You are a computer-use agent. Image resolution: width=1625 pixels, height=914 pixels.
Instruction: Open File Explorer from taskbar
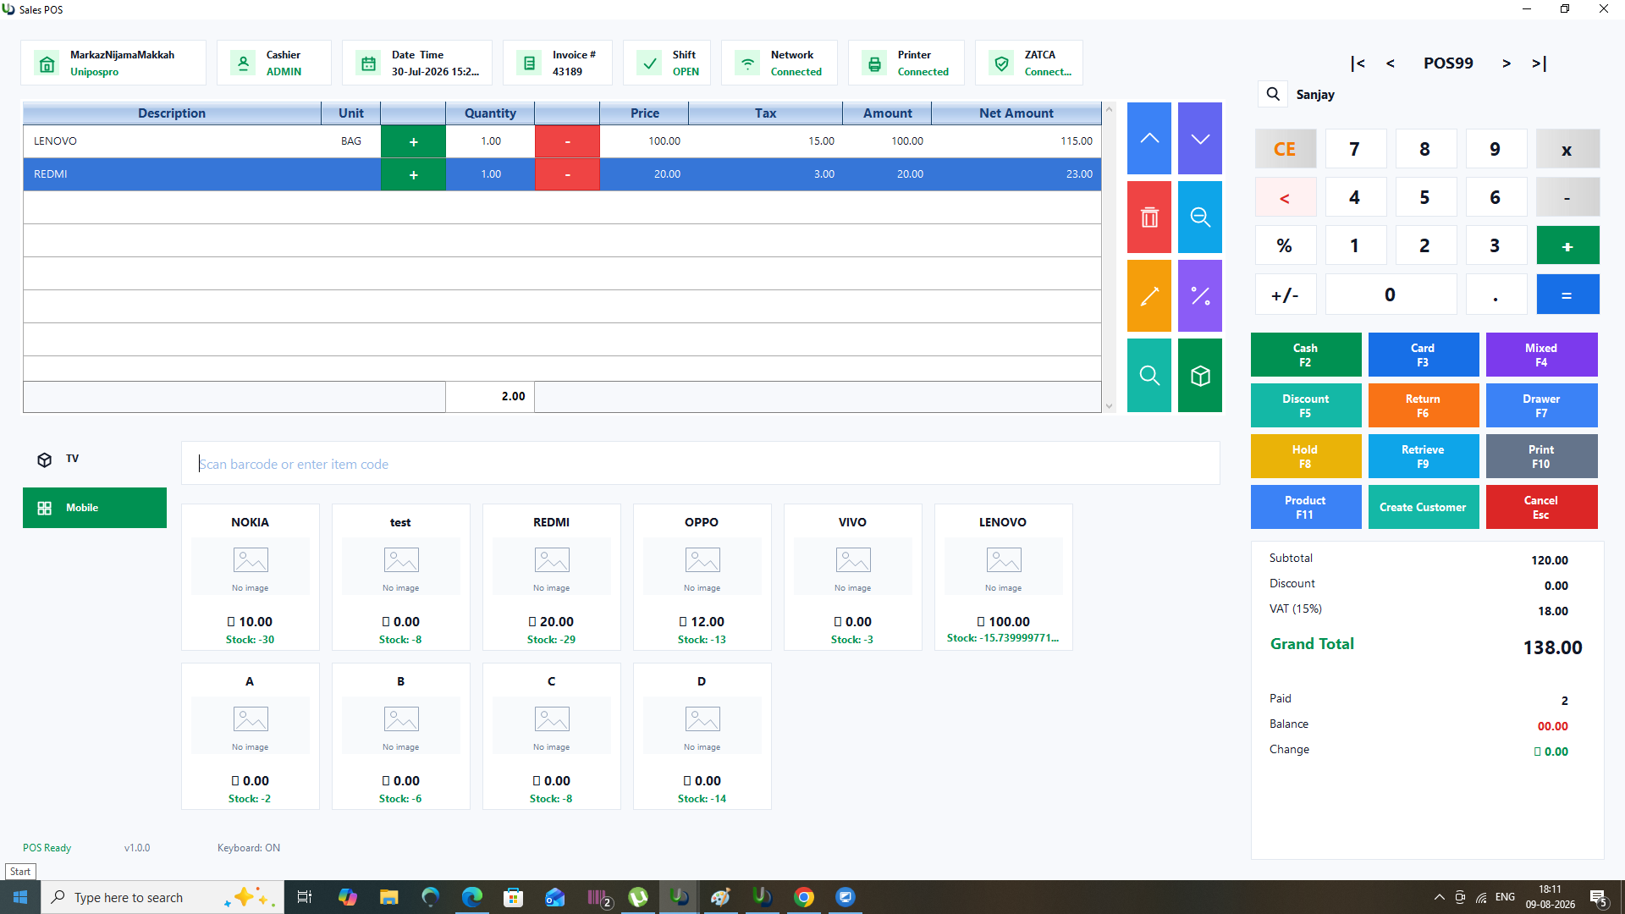click(388, 897)
